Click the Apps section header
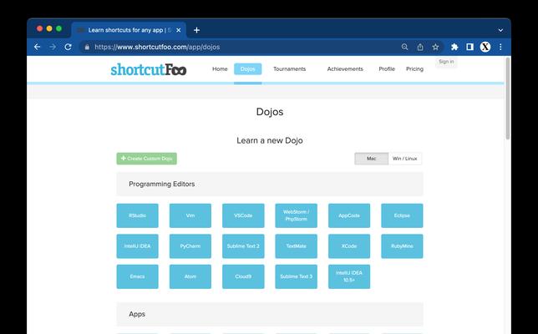Screen dimensions: 538x334 click(270, 314)
